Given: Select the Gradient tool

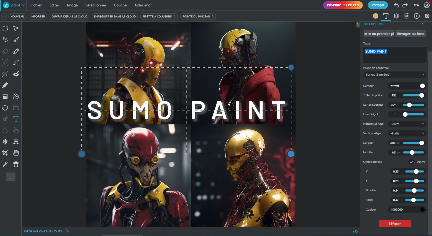Looking at the screenshot, I should 5,96.
